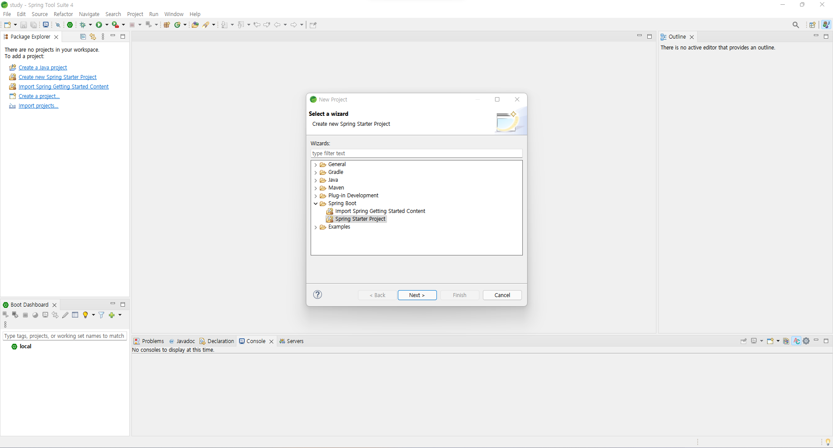Click the Skip All Breakpoints toolbar icon
833x448 pixels.
tap(58, 25)
